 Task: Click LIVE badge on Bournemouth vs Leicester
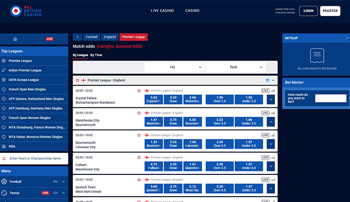pos(265,135)
